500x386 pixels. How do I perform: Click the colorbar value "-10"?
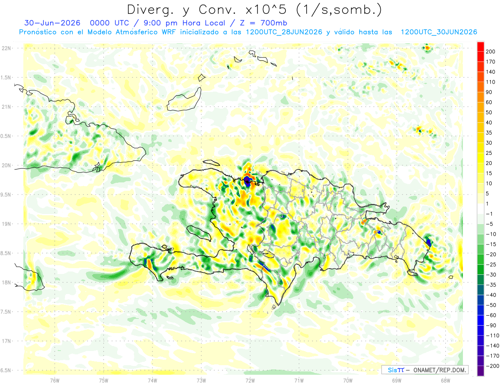point(492,234)
